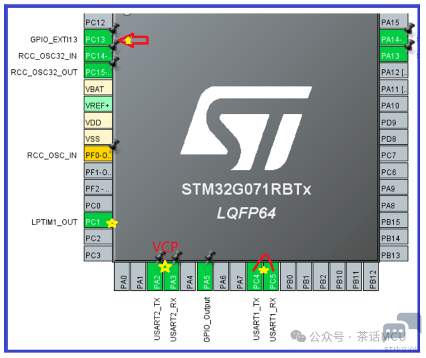Viewport: 426px width, 358px height.
Task: Click the LPTIM1_OUT signal label
Action: pos(54,222)
